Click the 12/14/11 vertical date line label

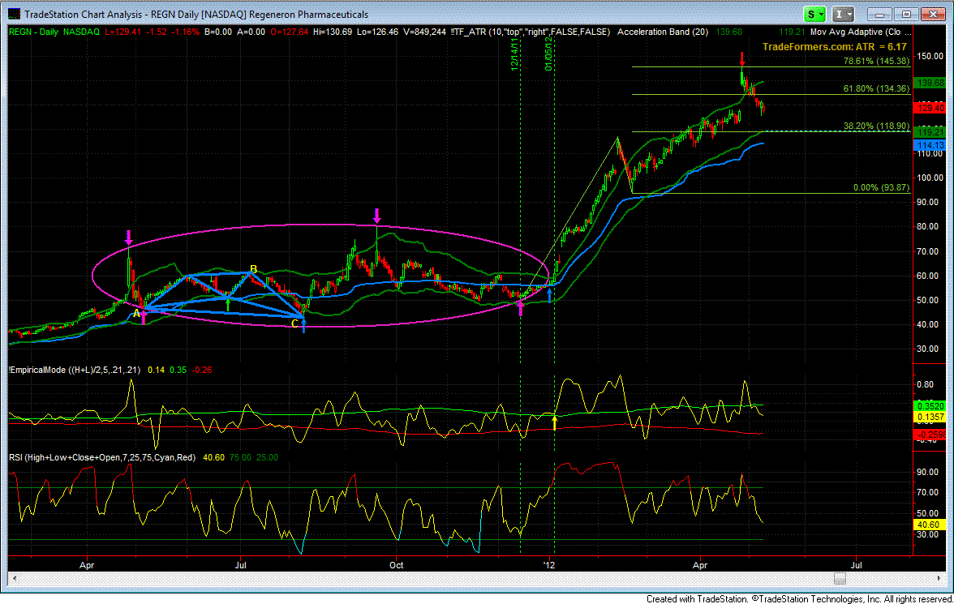coord(514,55)
